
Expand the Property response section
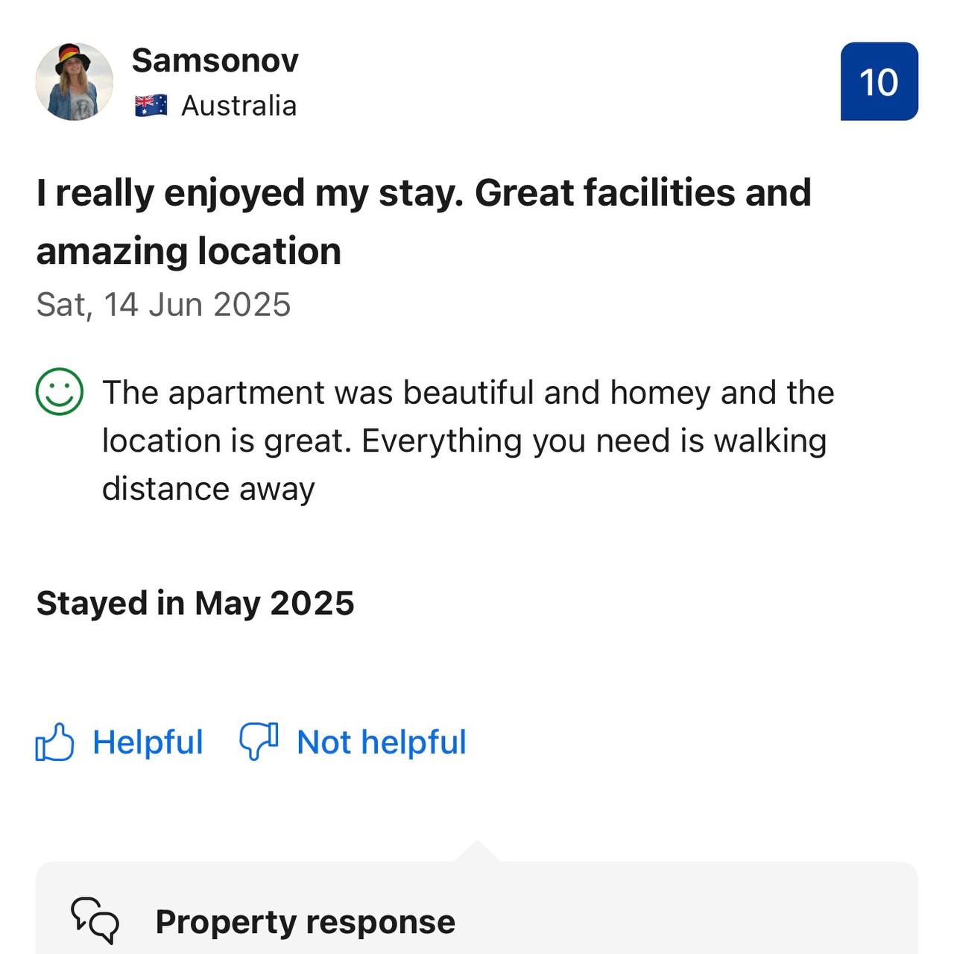(477, 921)
